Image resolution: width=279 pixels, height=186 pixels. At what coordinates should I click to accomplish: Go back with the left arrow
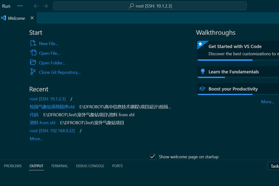(36, 6)
